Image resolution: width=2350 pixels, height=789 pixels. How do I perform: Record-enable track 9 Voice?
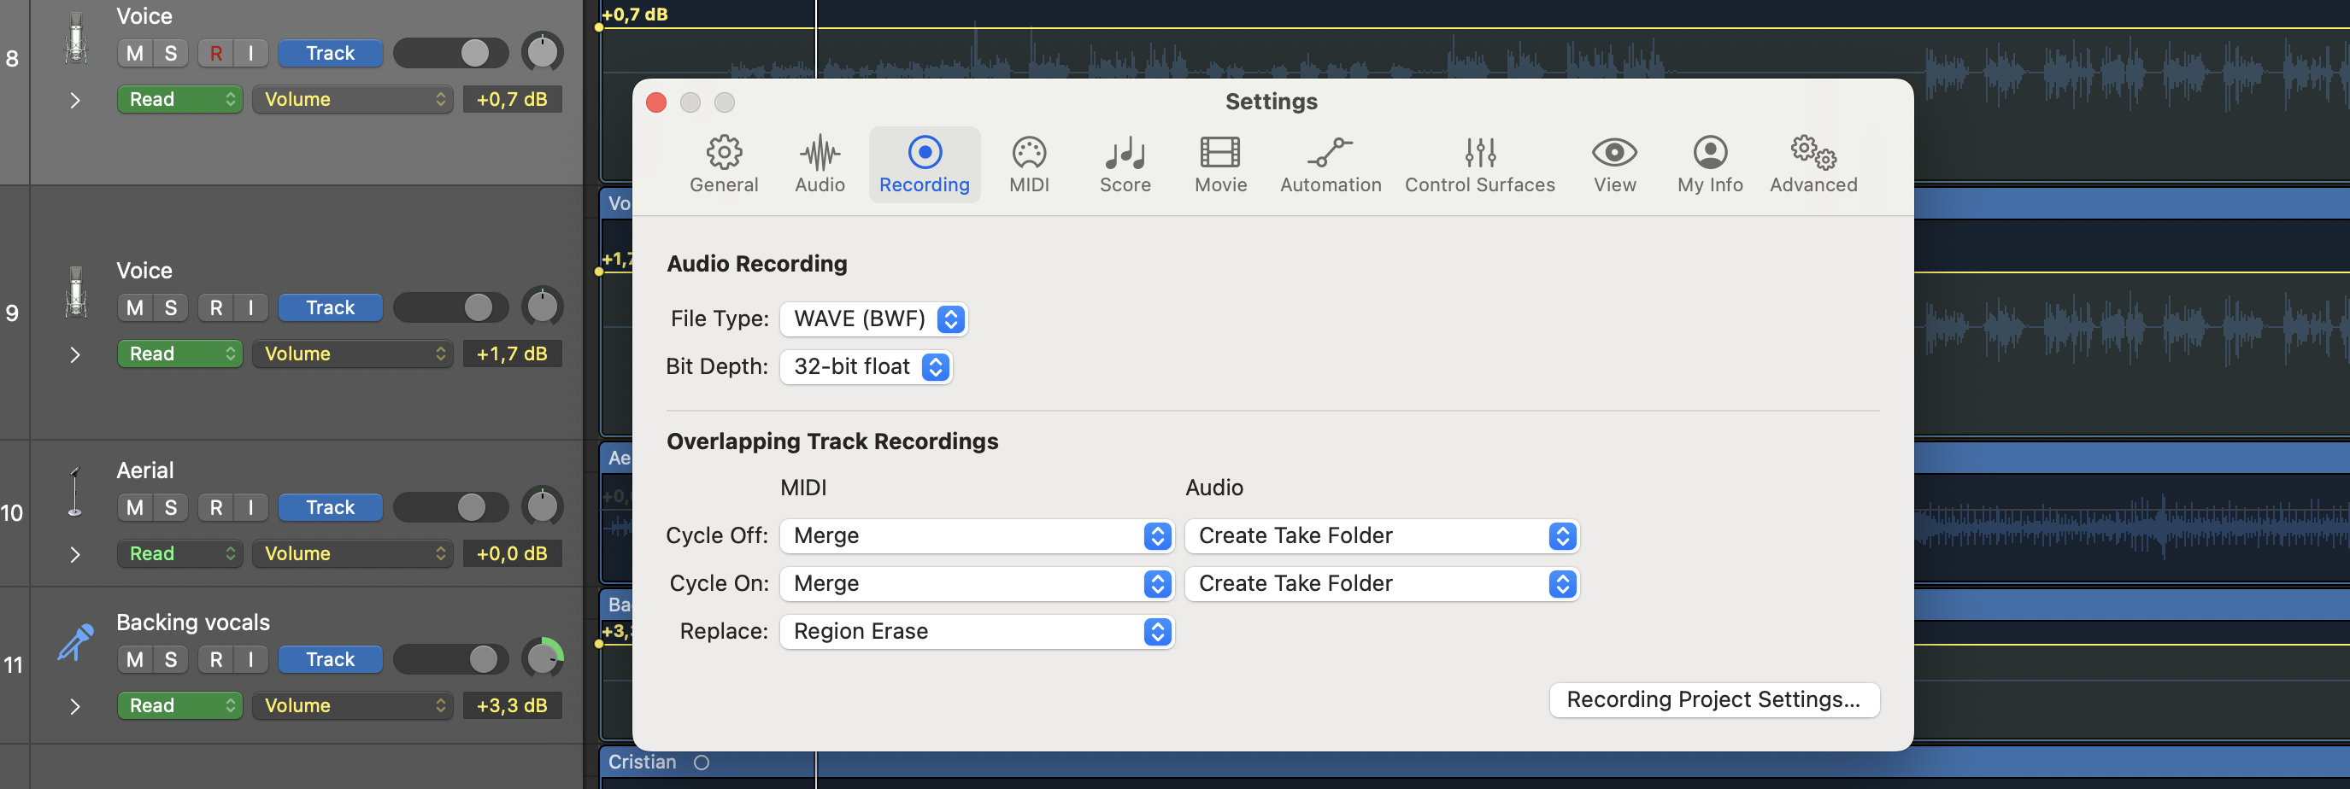click(216, 307)
